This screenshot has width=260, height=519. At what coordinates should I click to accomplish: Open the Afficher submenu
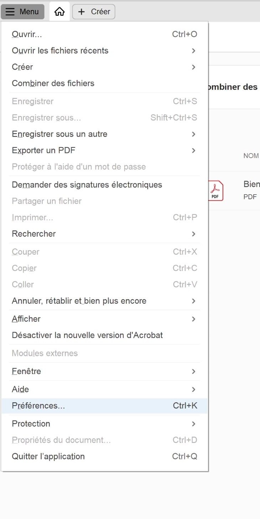(26, 319)
